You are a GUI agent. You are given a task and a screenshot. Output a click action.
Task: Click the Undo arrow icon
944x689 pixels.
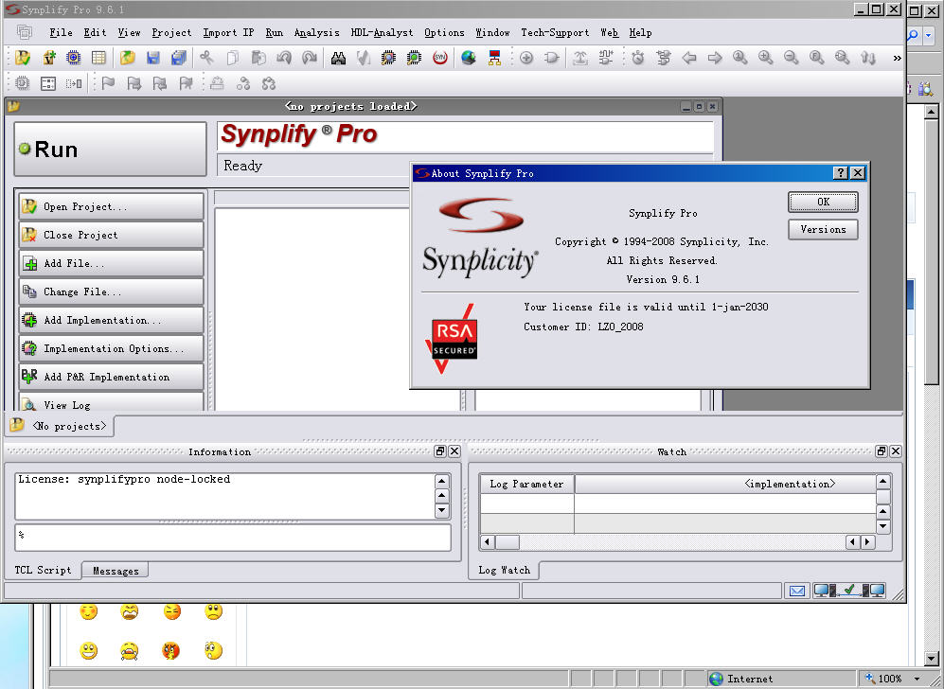click(283, 58)
